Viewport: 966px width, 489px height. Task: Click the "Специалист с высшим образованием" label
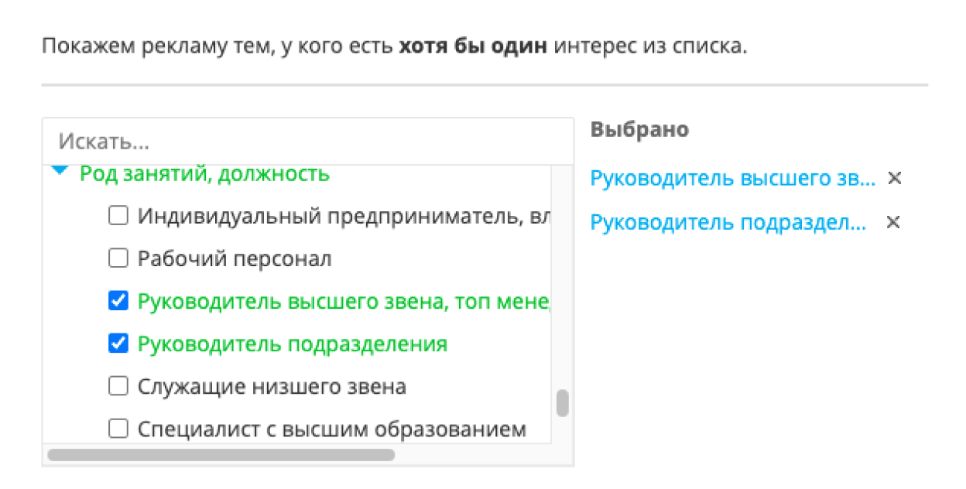pyautogui.click(x=332, y=428)
